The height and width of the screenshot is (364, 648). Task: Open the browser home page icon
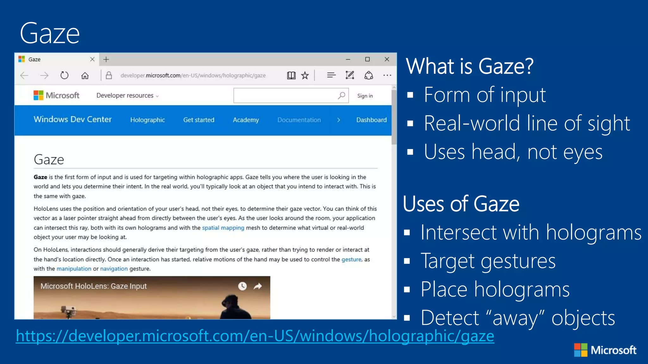point(85,76)
